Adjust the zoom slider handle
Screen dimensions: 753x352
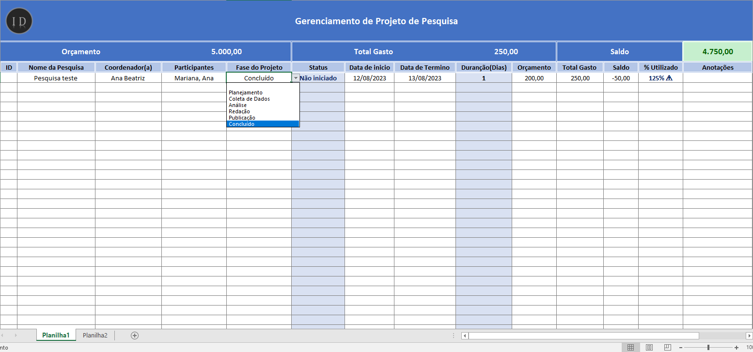pyautogui.click(x=708, y=347)
